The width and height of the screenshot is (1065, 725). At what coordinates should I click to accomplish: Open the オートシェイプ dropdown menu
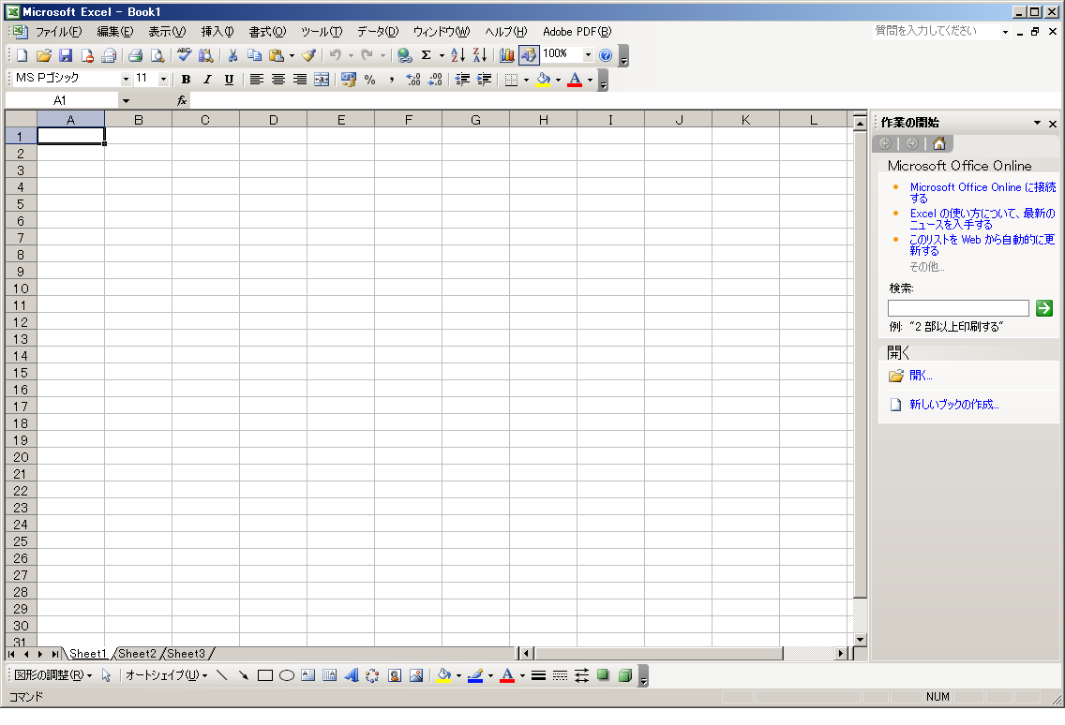point(166,675)
